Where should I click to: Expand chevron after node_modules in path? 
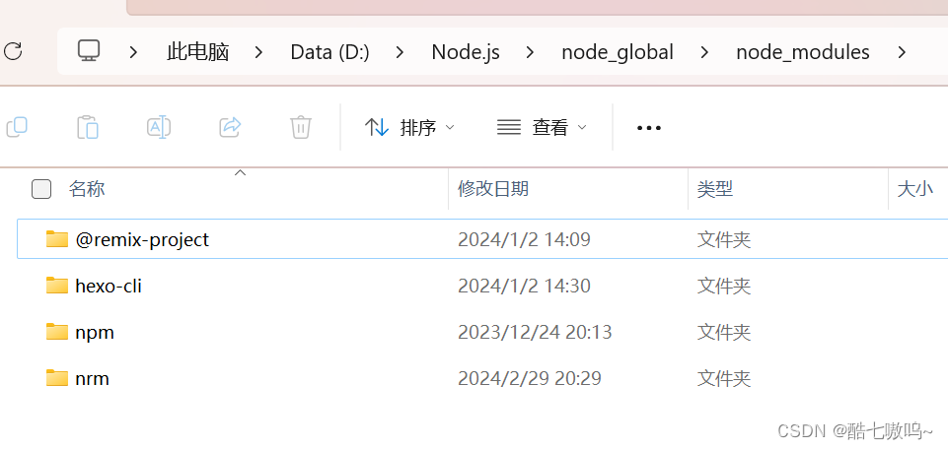tap(902, 52)
